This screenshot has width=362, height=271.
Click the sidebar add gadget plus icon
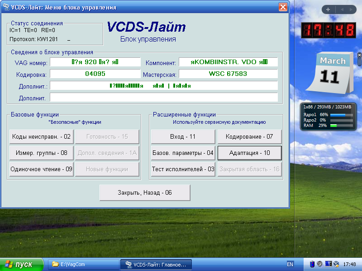tap(328, 9)
